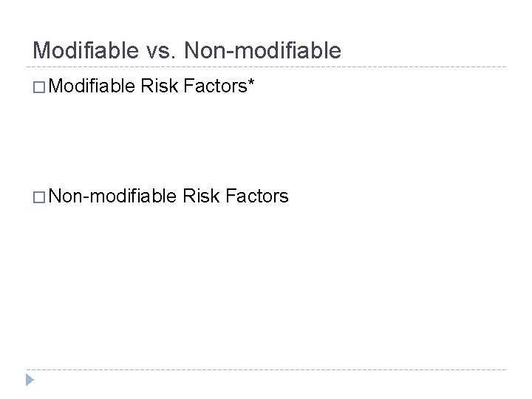Click the blue triangle arrow at bottom-left
The height and width of the screenshot is (399, 532).
tap(30, 381)
